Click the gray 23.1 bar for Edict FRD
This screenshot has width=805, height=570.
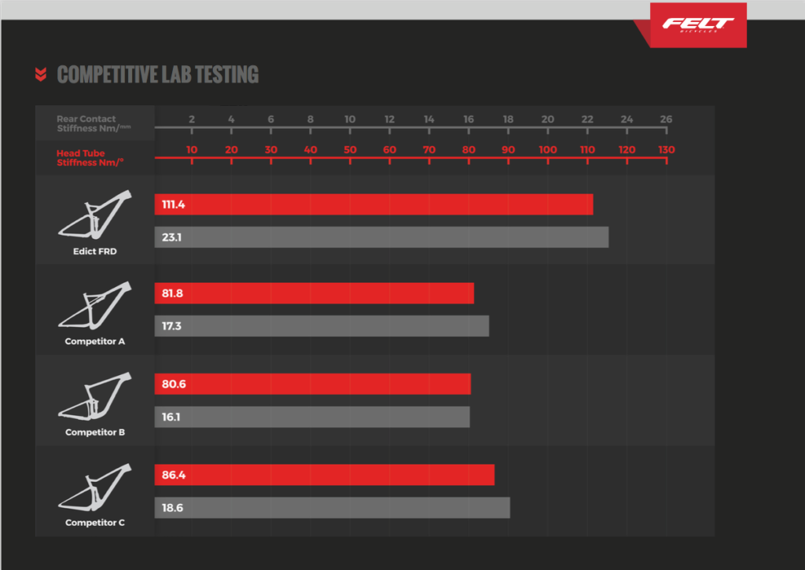pyautogui.click(x=381, y=237)
